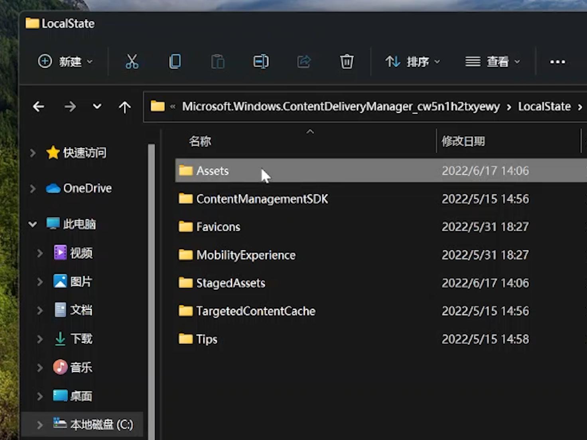Open the see-more (...) menu
Image resolution: width=587 pixels, height=440 pixels.
pos(557,62)
